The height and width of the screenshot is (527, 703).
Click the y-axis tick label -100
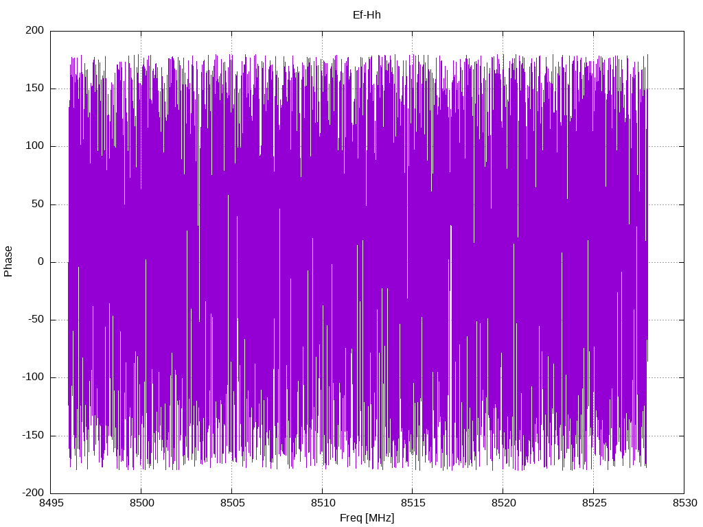pyautogui.click(x=33, y=377)
